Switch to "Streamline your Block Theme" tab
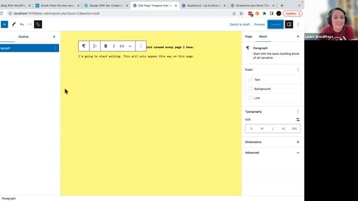358x201 pixels. 253,6
